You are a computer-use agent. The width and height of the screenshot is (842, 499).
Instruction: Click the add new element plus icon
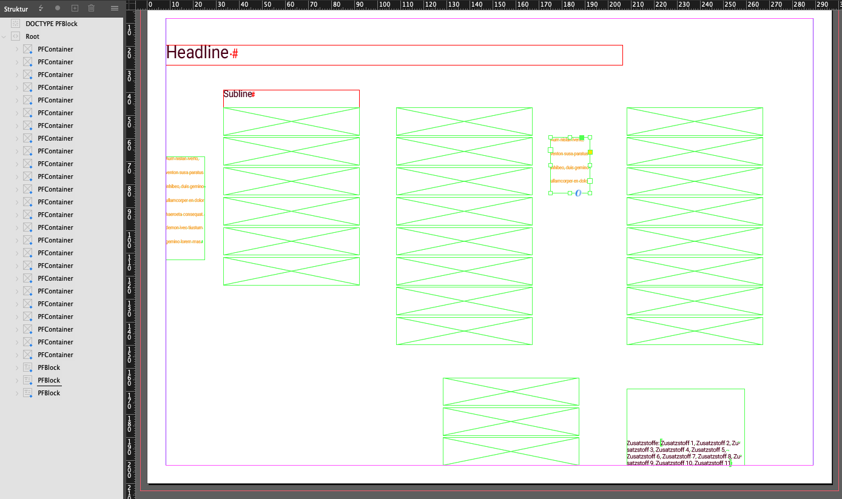coord(75,8)
